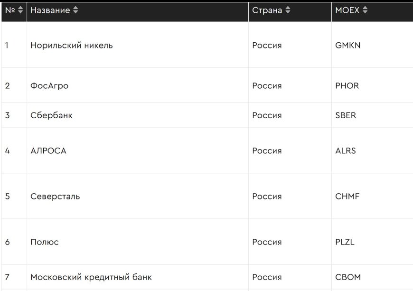Toggle sorting with the MOEX sort icon

tap(365, 10)
